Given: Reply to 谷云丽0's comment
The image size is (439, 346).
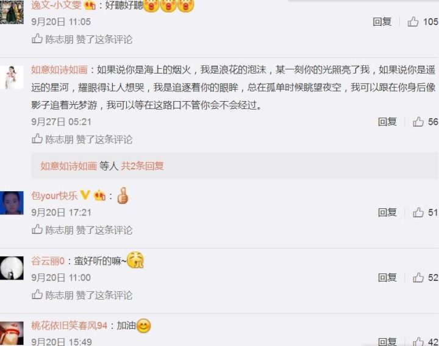Looking at the screenshot, I should (387, 278).
